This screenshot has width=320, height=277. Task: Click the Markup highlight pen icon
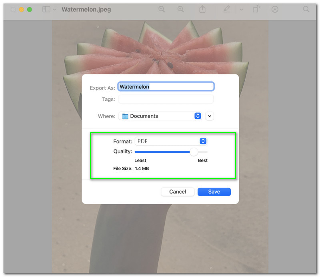[228, 9]
